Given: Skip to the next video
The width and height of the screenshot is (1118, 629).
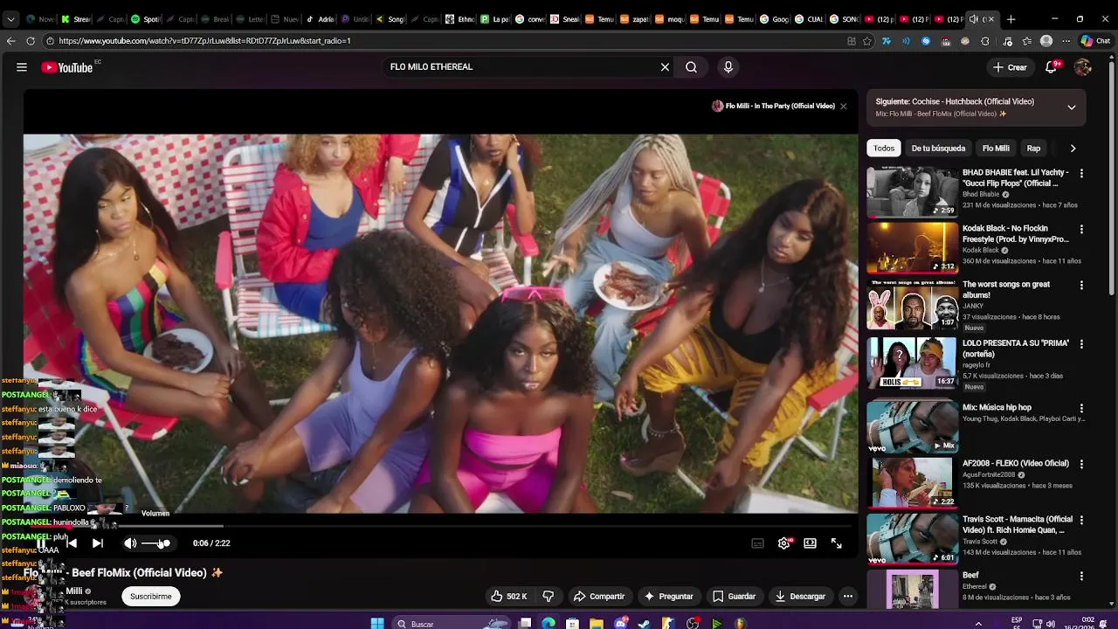Looking at the screenshot, I should pos(98,543).
